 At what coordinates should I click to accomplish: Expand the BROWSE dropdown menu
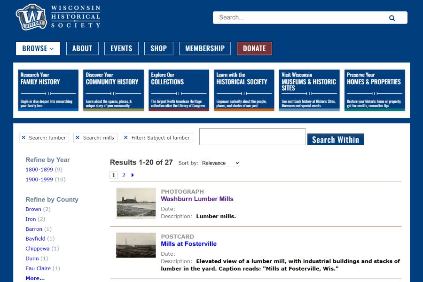[38, 48]
